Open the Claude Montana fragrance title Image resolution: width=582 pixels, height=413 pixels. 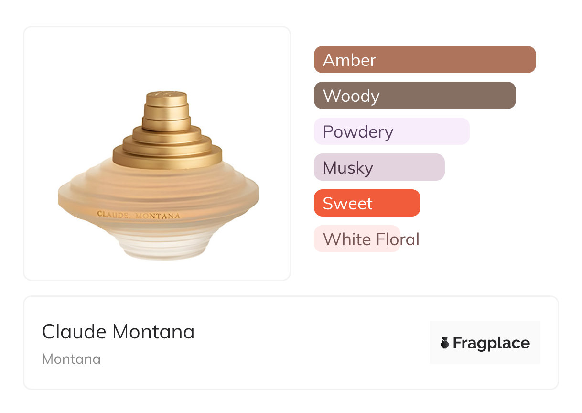tap(118, 332)
